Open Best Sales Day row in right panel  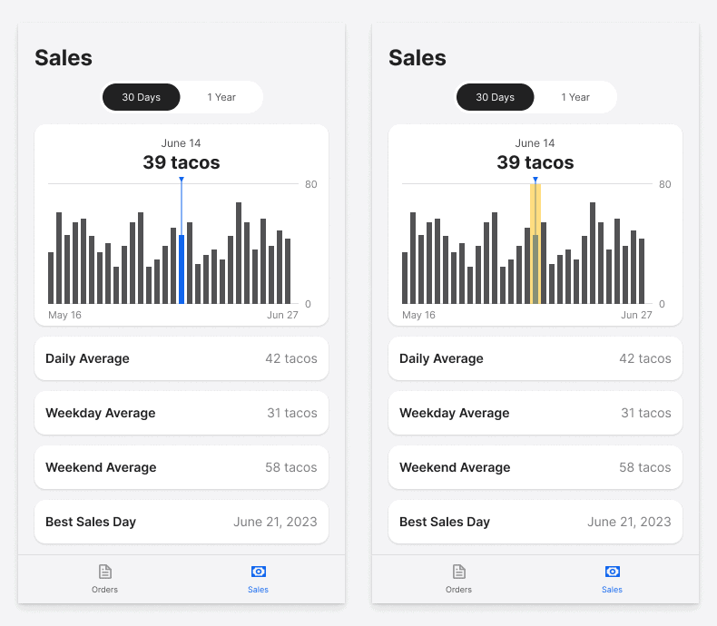click(535, 522)
